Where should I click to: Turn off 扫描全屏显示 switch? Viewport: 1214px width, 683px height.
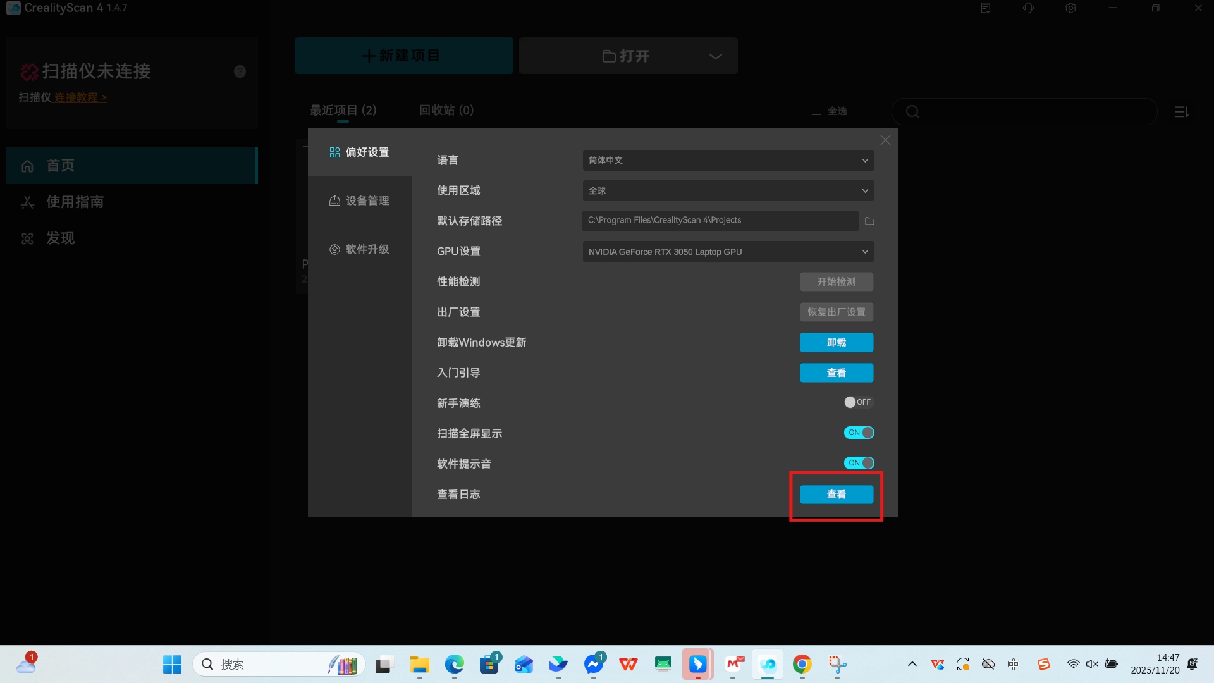pos(859,433)
